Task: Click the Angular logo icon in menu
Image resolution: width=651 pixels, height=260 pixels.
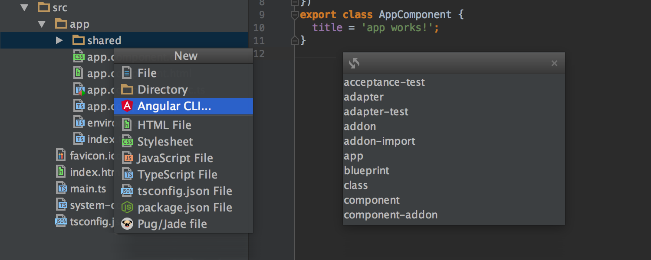Action: pos(127,106)
